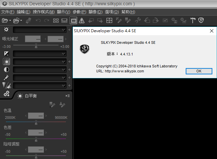This screenshot has width=217, height=159.
Task: Open file icon in toolbar
Action: [5, 21]
